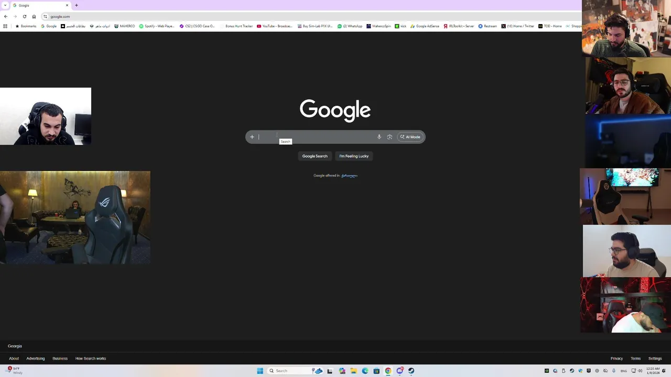Open the Home / Twitter bookmark
This screenshot has width=671, height=377.
(x=517, y=26)
